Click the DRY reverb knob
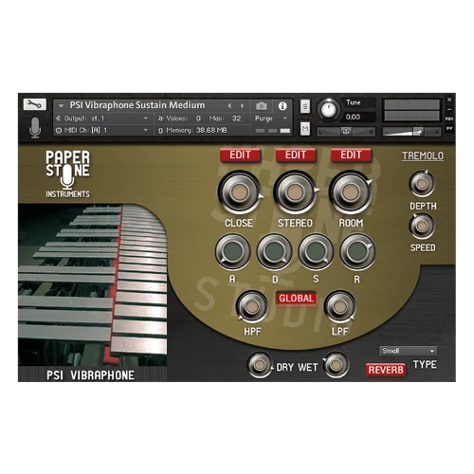This screenshot has width=474, height=474. 260,365
